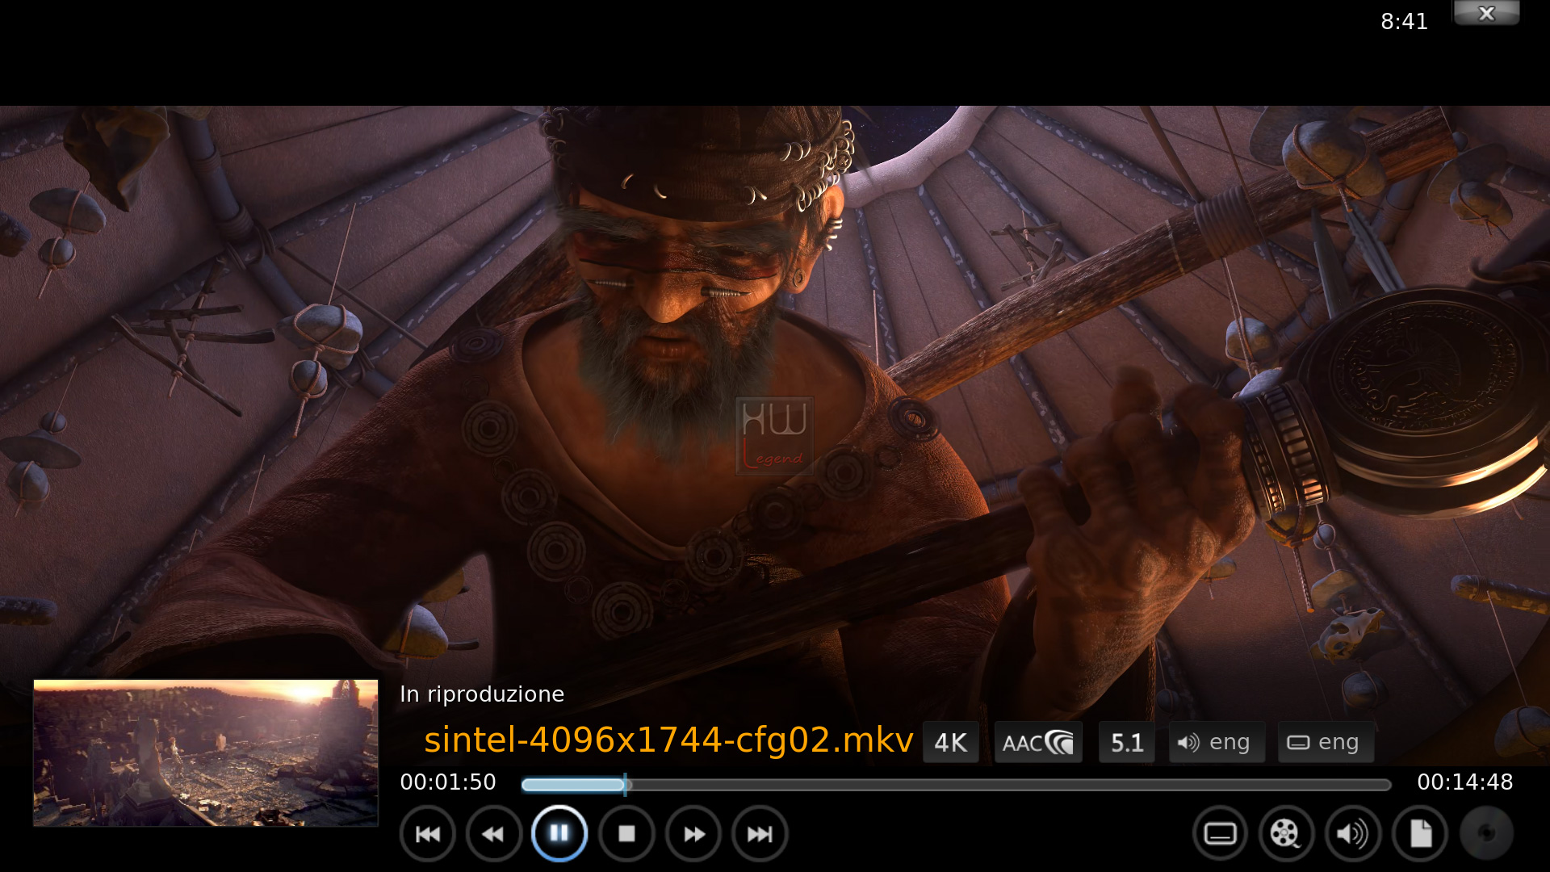Close the player with X button

[1486, 13]
